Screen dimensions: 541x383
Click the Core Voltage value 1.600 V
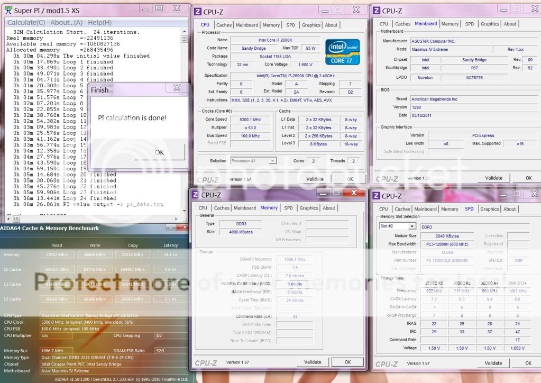click(305, 65)
